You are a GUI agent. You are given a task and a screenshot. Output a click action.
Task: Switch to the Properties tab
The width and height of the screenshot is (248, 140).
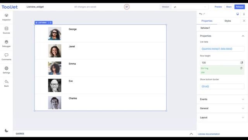click(207, 21)
